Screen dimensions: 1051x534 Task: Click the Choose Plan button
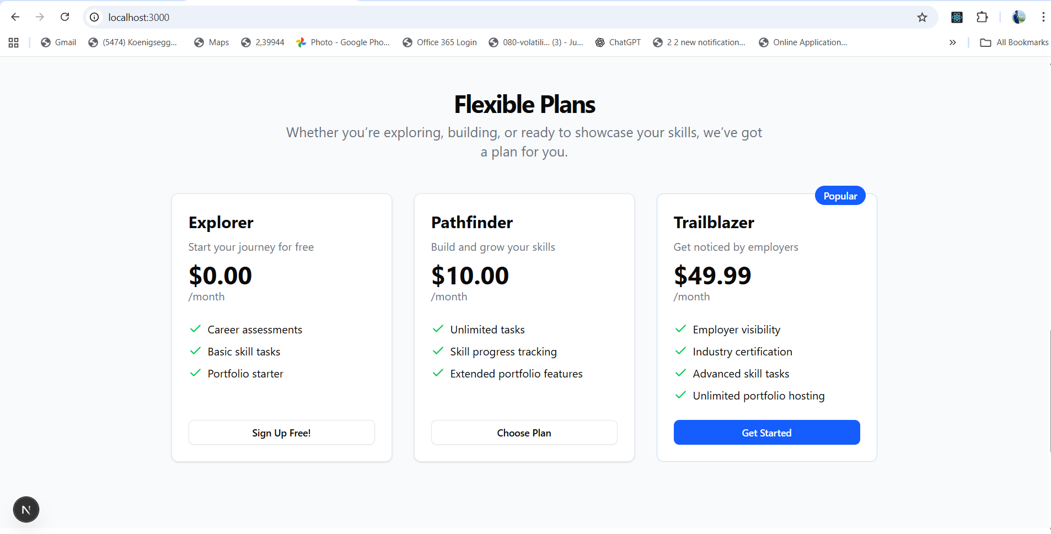point(524,433)
